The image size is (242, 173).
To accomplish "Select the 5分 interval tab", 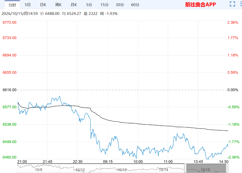I will (x=89, y=5).
